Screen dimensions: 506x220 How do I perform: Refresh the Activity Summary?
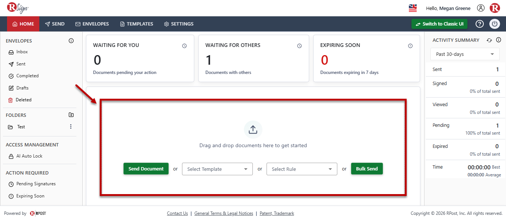point(489,40)
